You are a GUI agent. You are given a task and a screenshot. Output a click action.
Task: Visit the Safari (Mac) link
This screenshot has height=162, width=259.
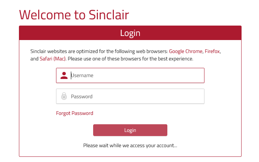tap(53, 59)
